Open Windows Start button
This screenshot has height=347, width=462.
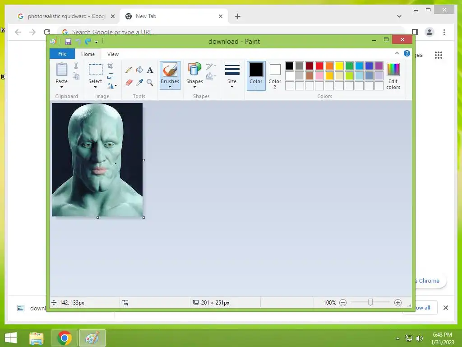pyautogui.click(x=11, y=338)
